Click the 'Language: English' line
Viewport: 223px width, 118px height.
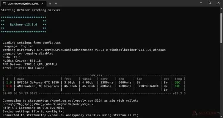(18, 46)
